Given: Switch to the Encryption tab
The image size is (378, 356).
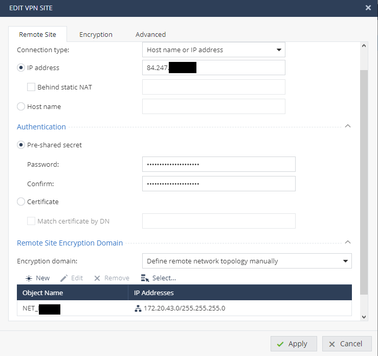Looking at the screenshot, I should point(96,34).
